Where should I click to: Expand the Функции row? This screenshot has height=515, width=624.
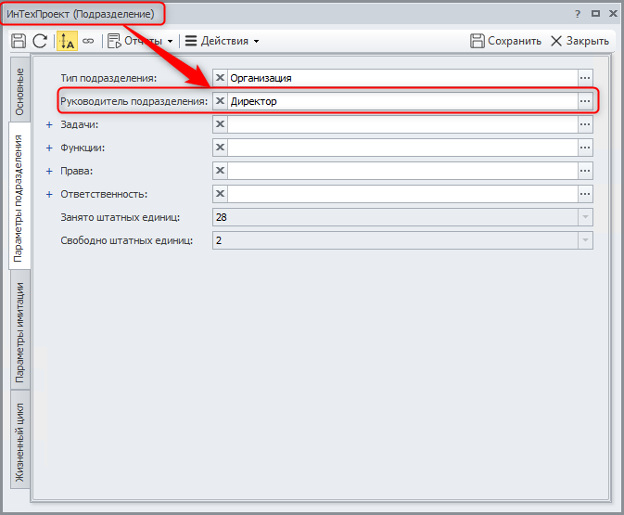coord(50,148)
